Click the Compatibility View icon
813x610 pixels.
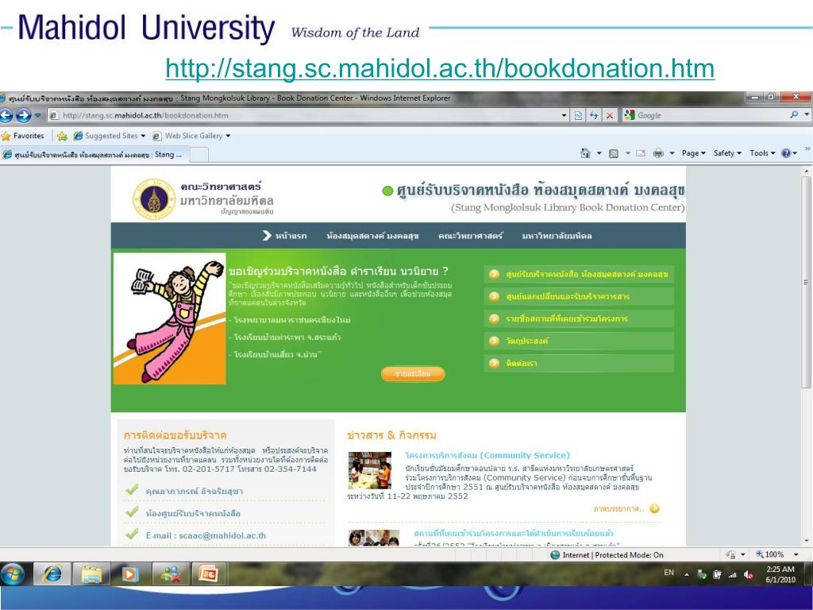578,115
